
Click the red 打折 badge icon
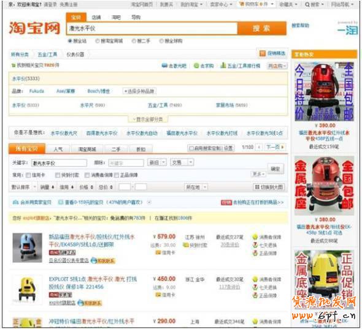[226, 202]
